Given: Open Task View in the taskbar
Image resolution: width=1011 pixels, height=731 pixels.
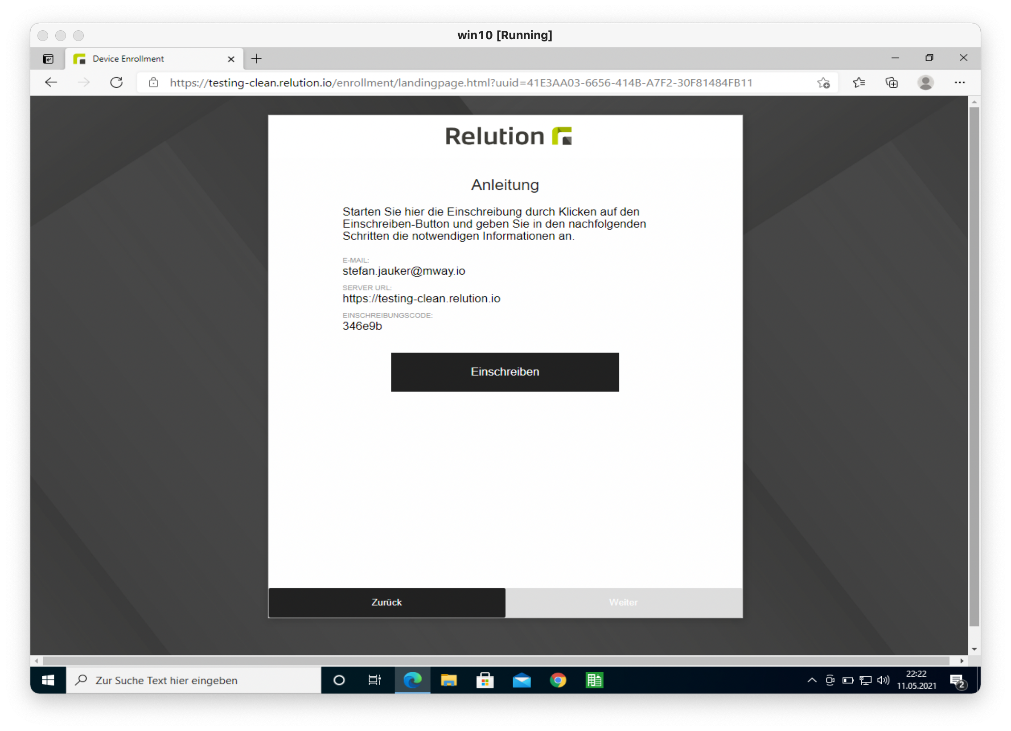Looking at the screenshot, I should pos(374,680).
